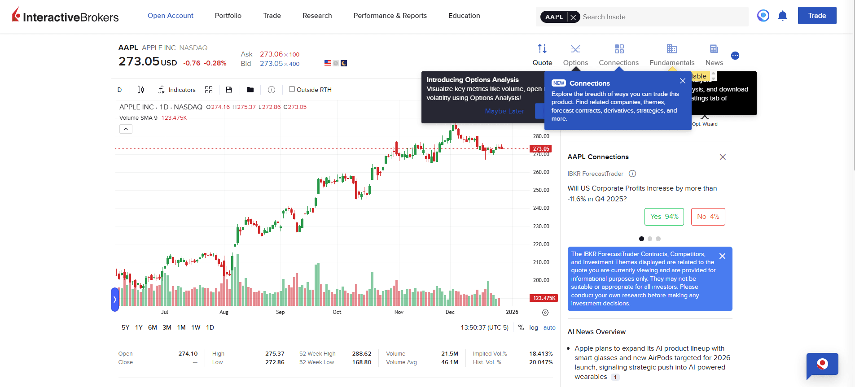This screenshot has height=387, width=855.
Task: Dismiss the blue ForecastTrader disclaimer
Action: coord(722,256)
